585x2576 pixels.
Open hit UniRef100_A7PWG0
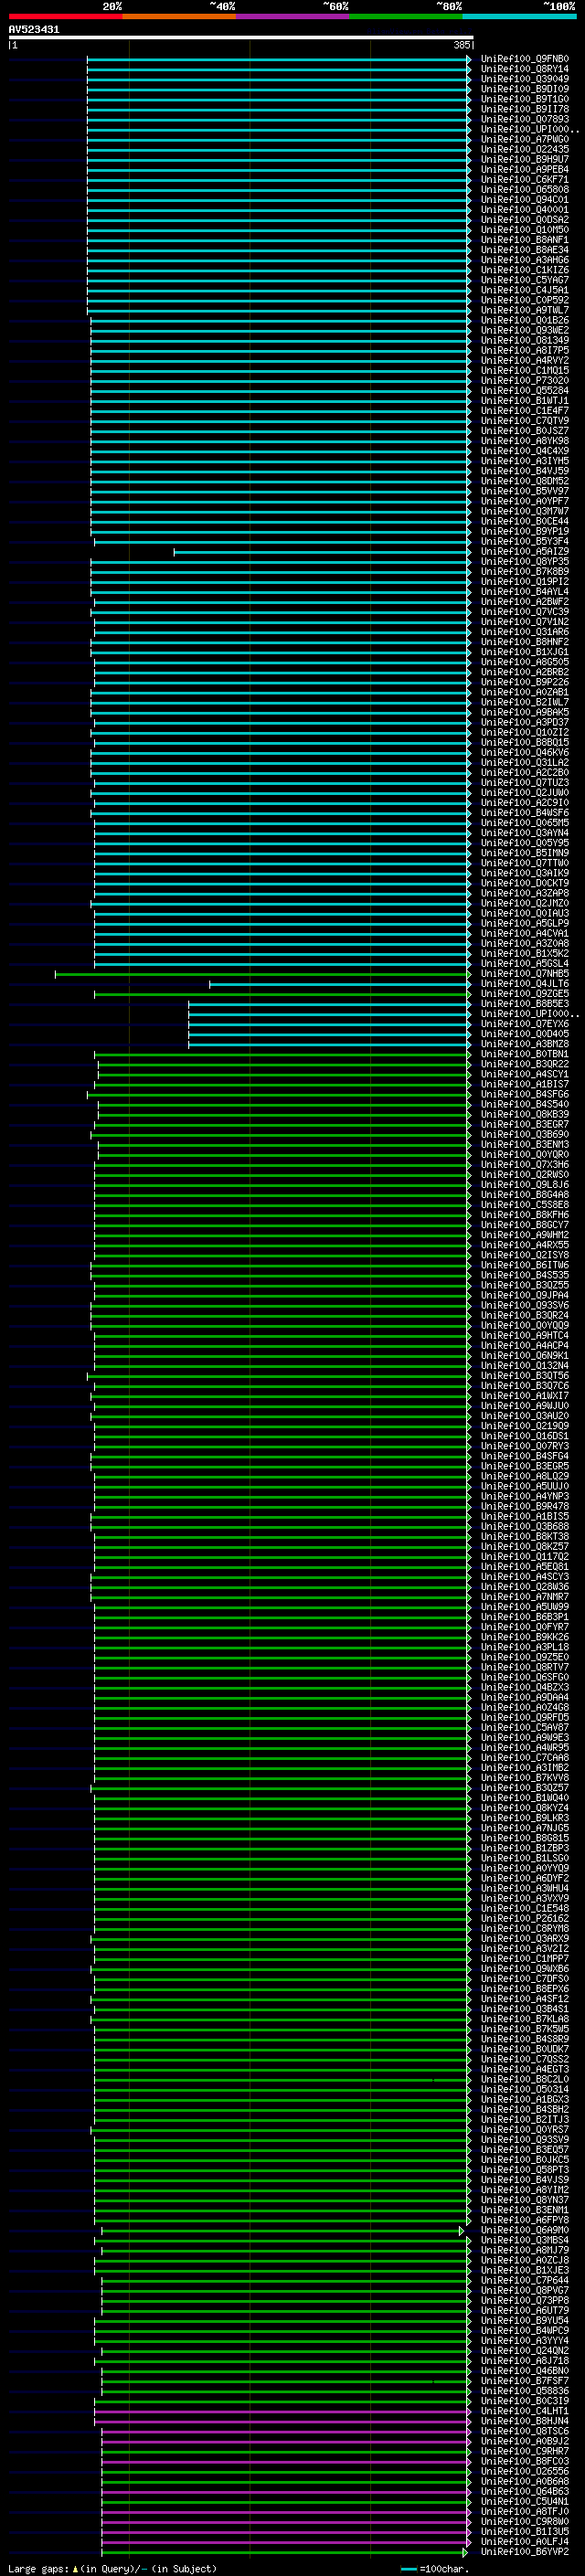pos(525,140)
